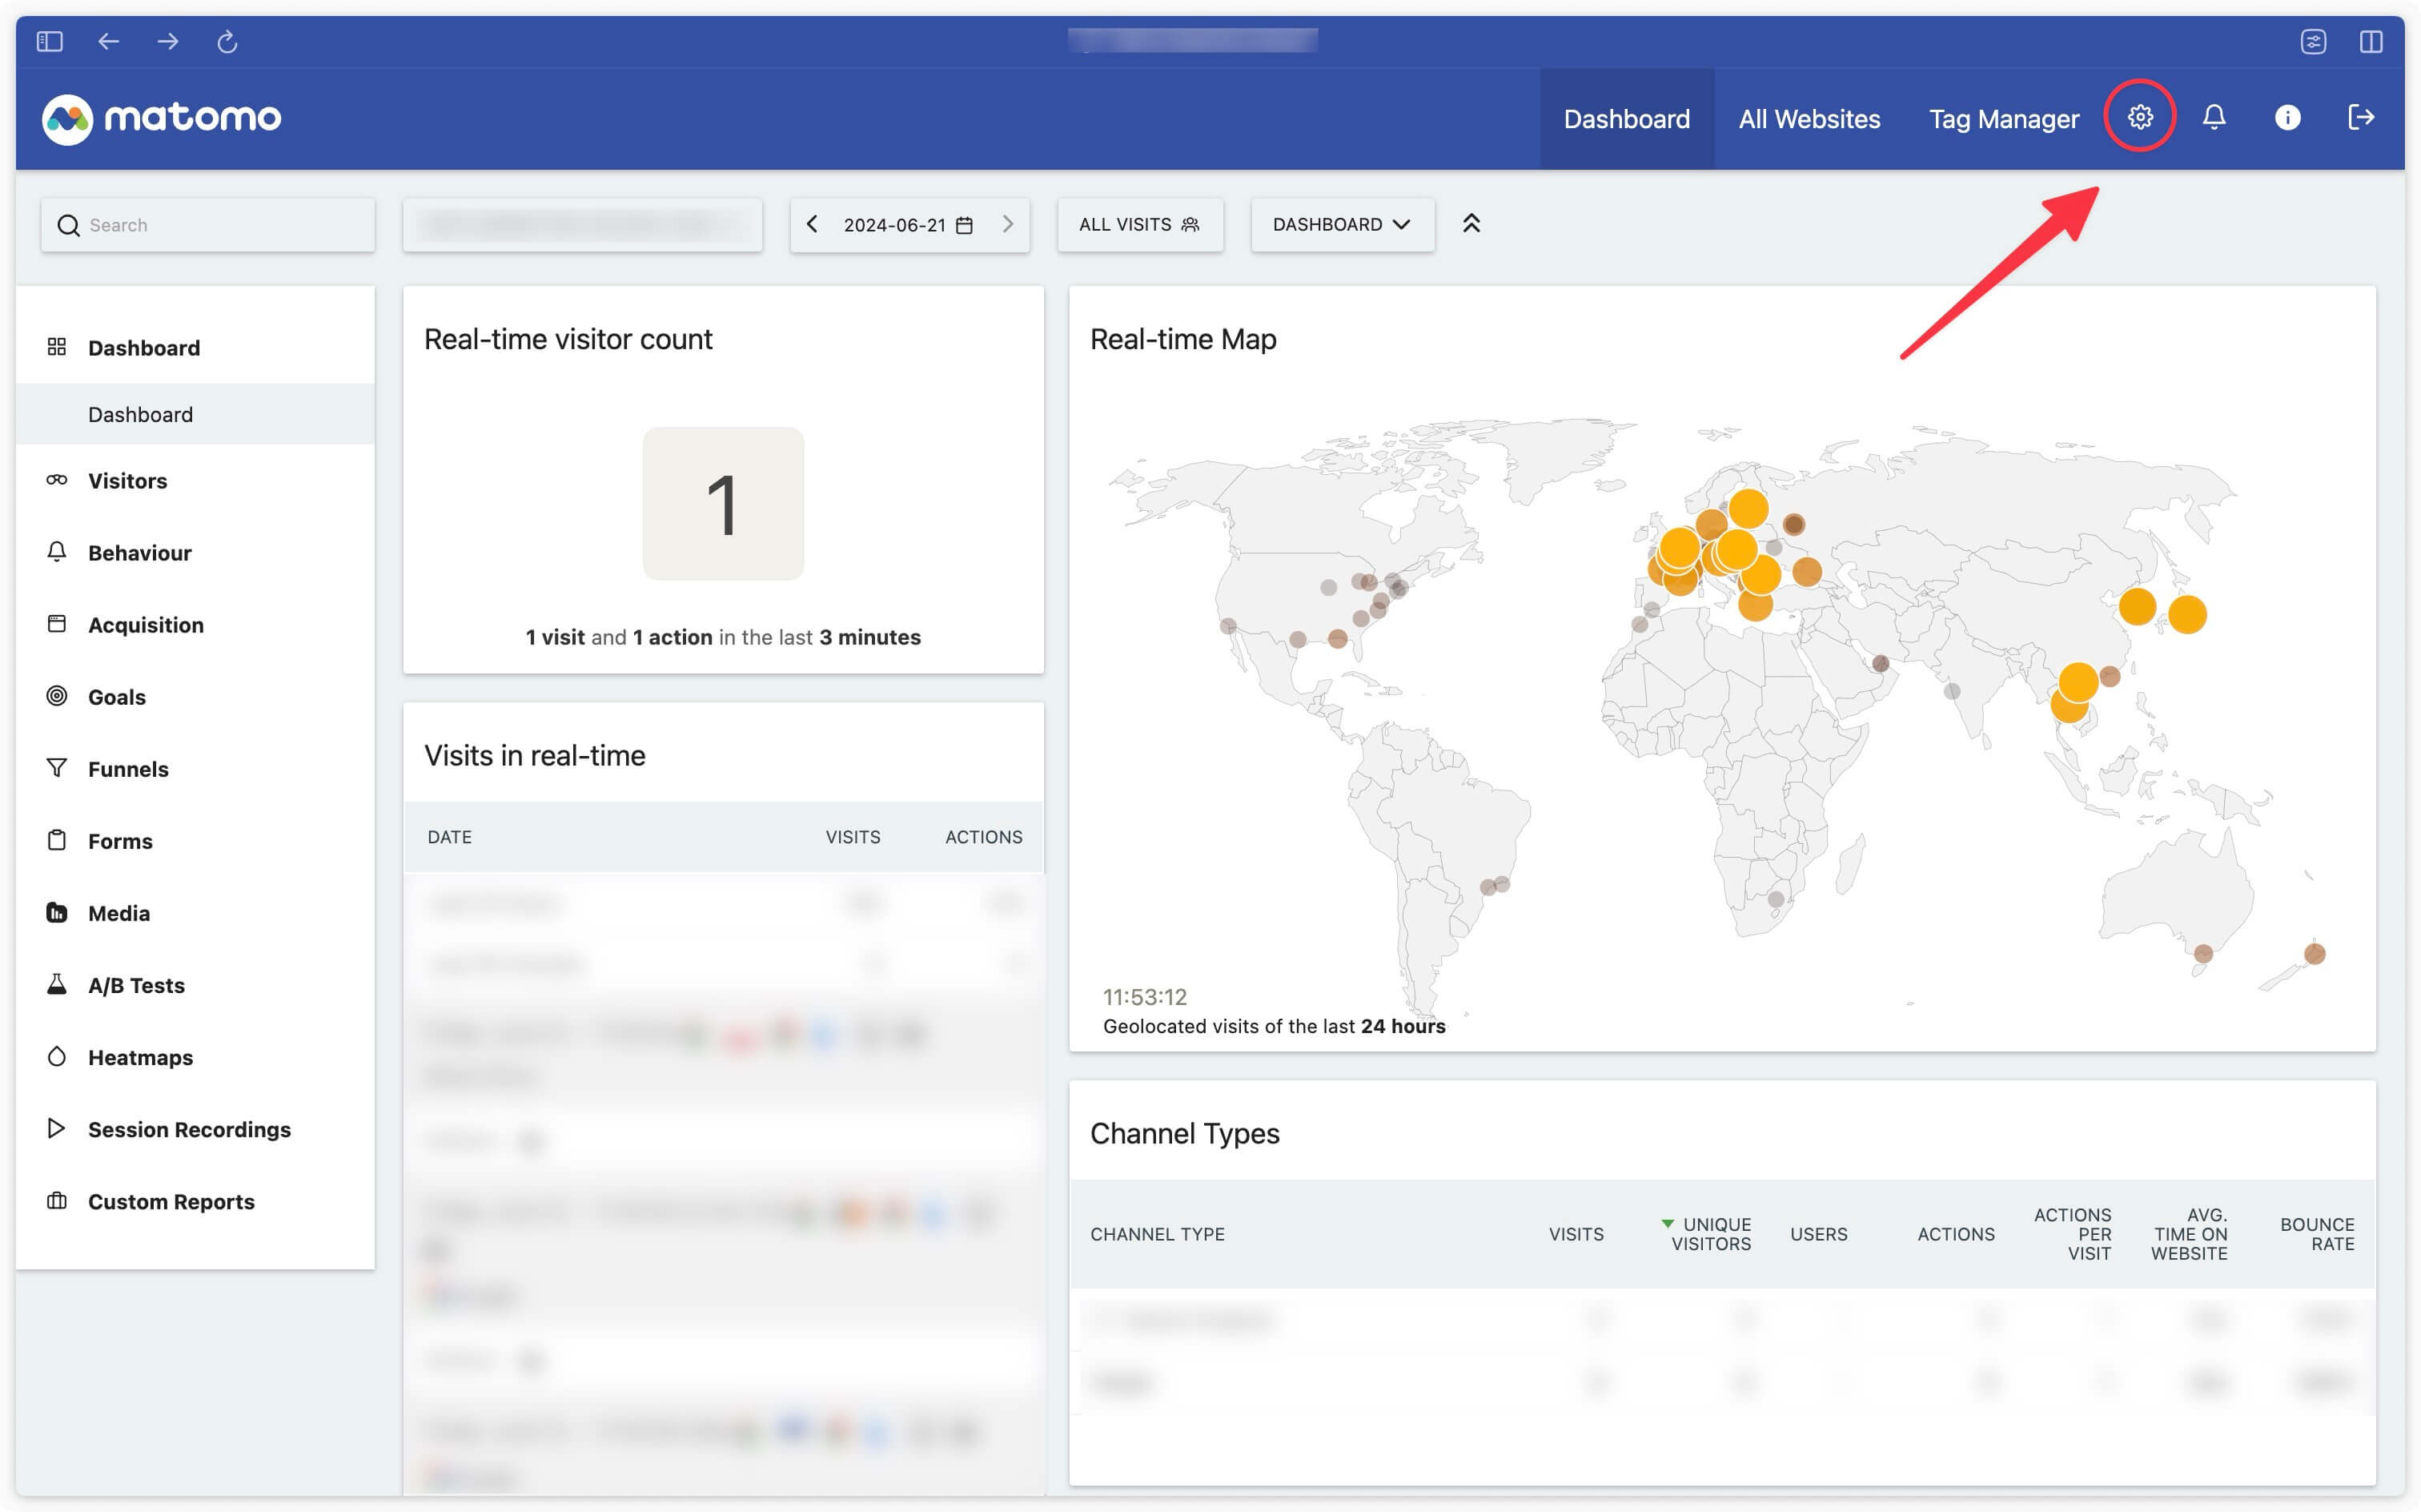Click the logout icon on right
2421x1512 pixels.
click(x=2362, y=119)
